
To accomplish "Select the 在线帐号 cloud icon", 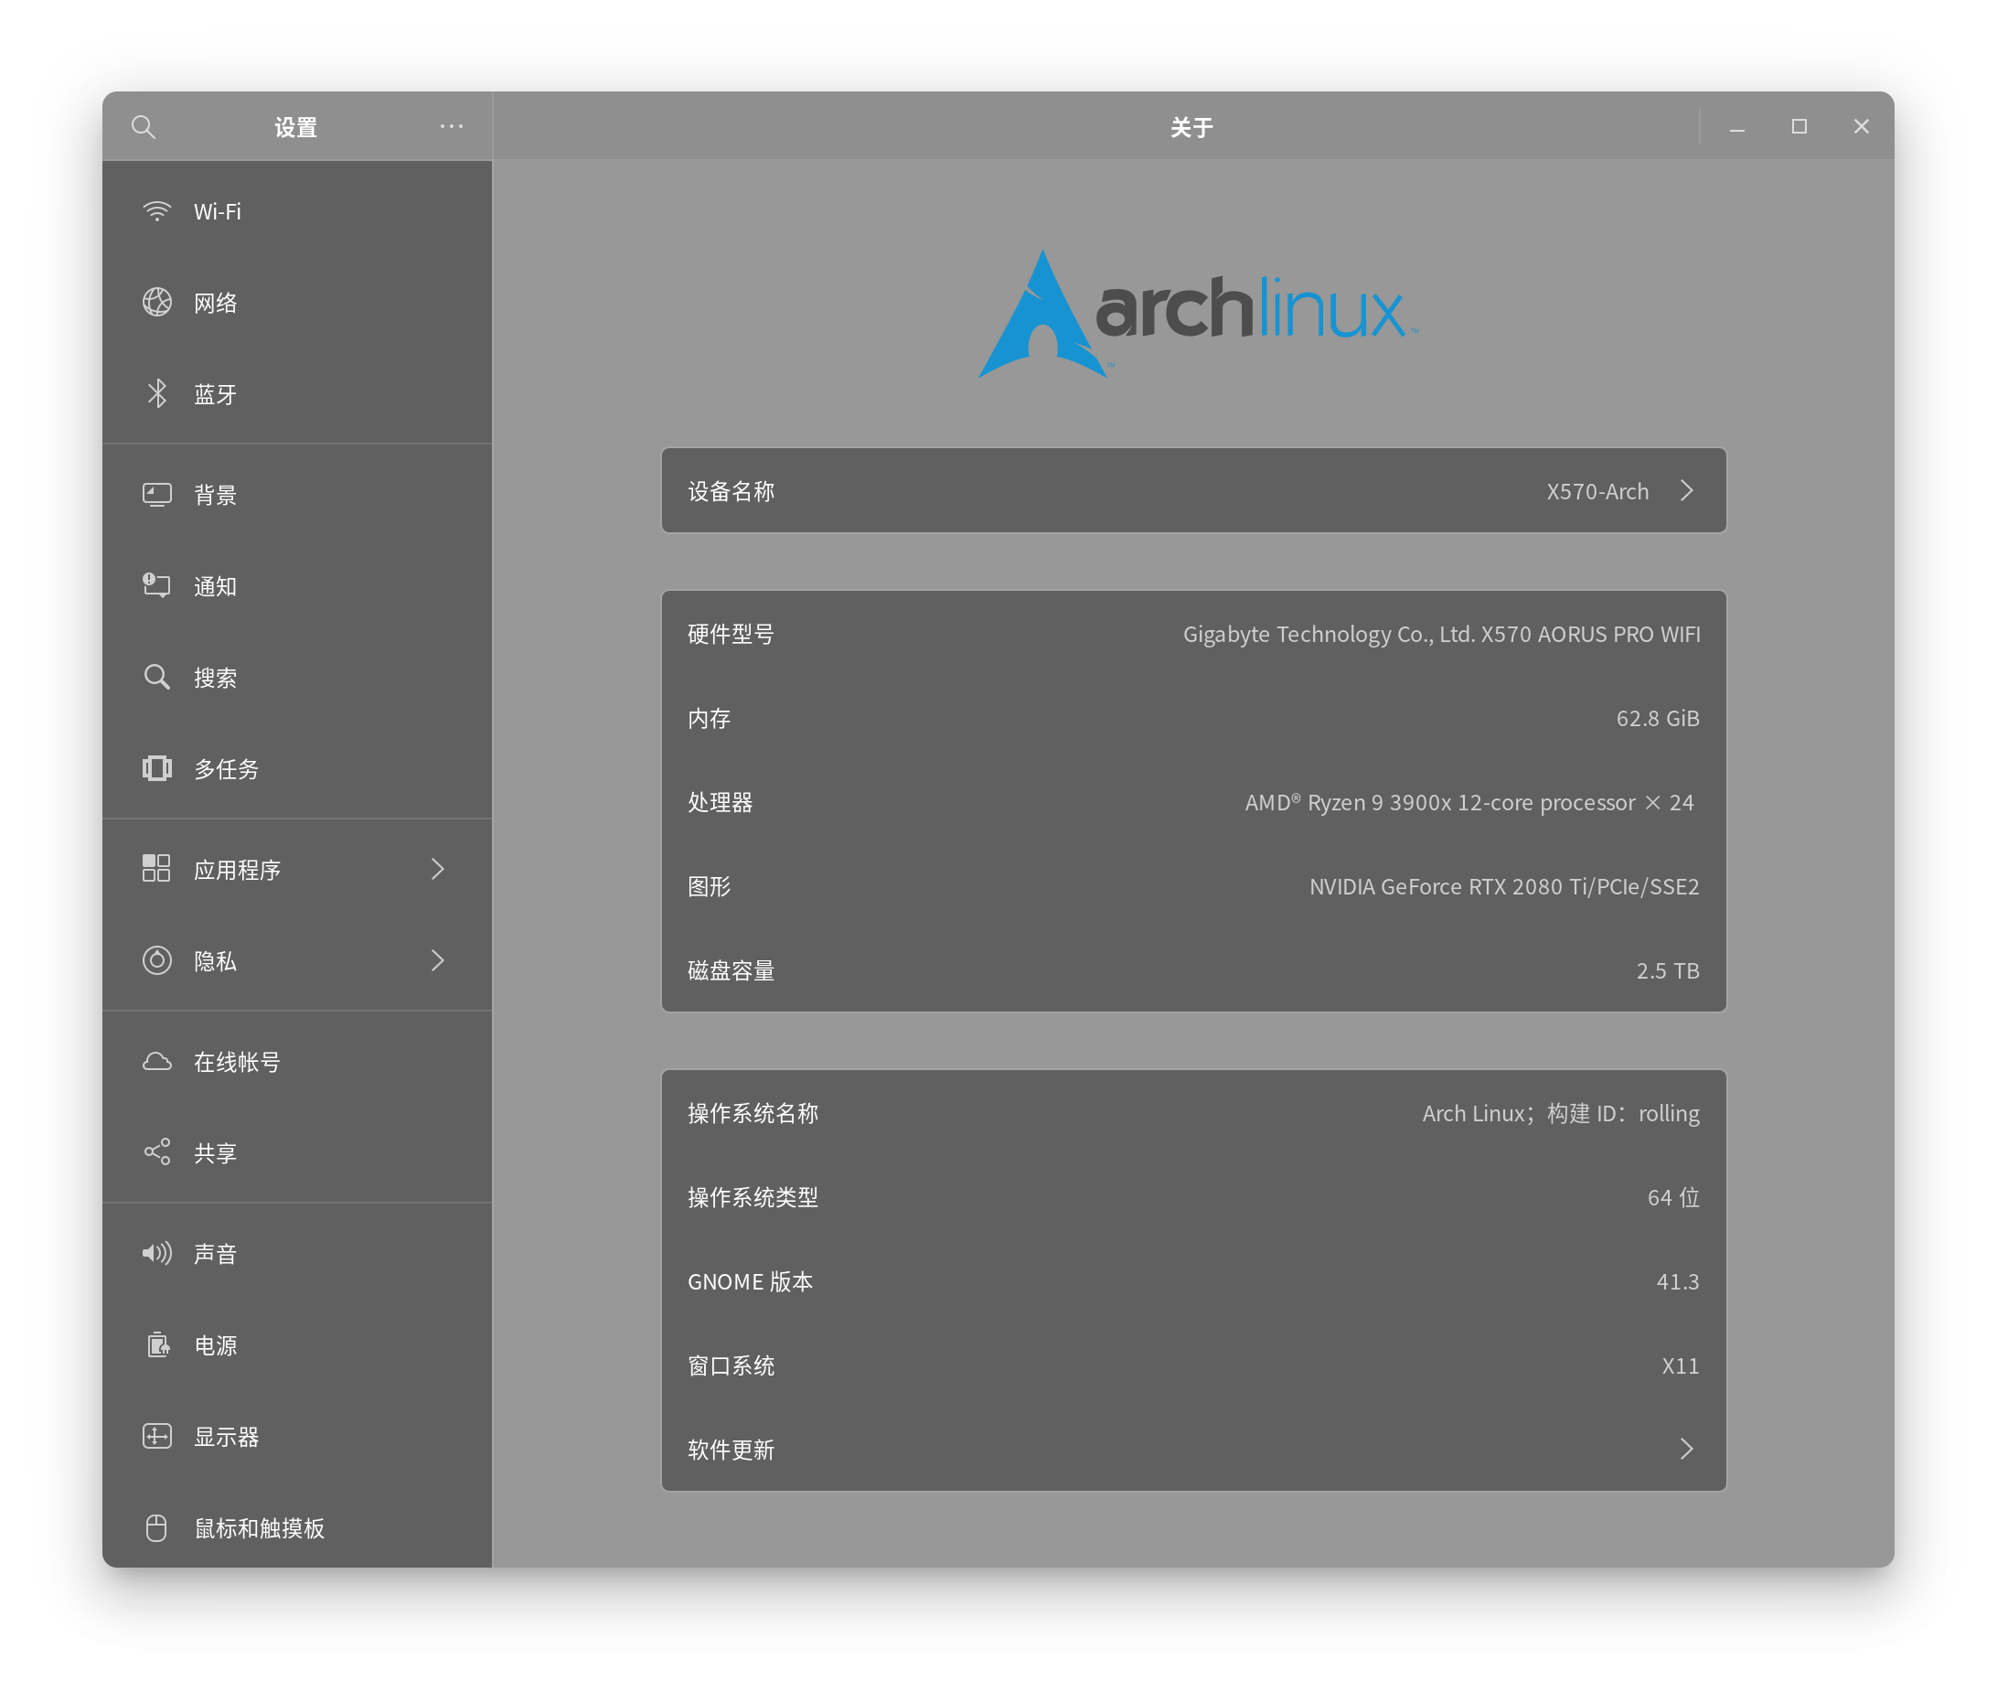I will tap(156, 1061).
